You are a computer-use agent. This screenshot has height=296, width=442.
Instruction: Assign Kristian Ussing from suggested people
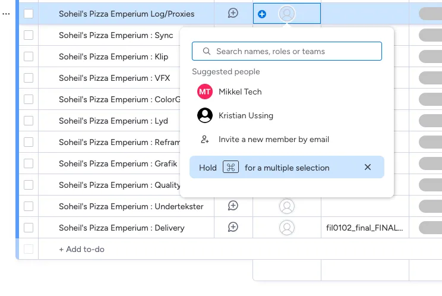(245, 115)
